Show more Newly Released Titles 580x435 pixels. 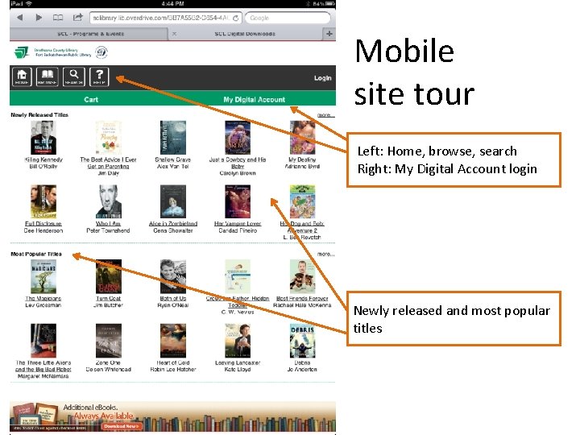point(326,115)
